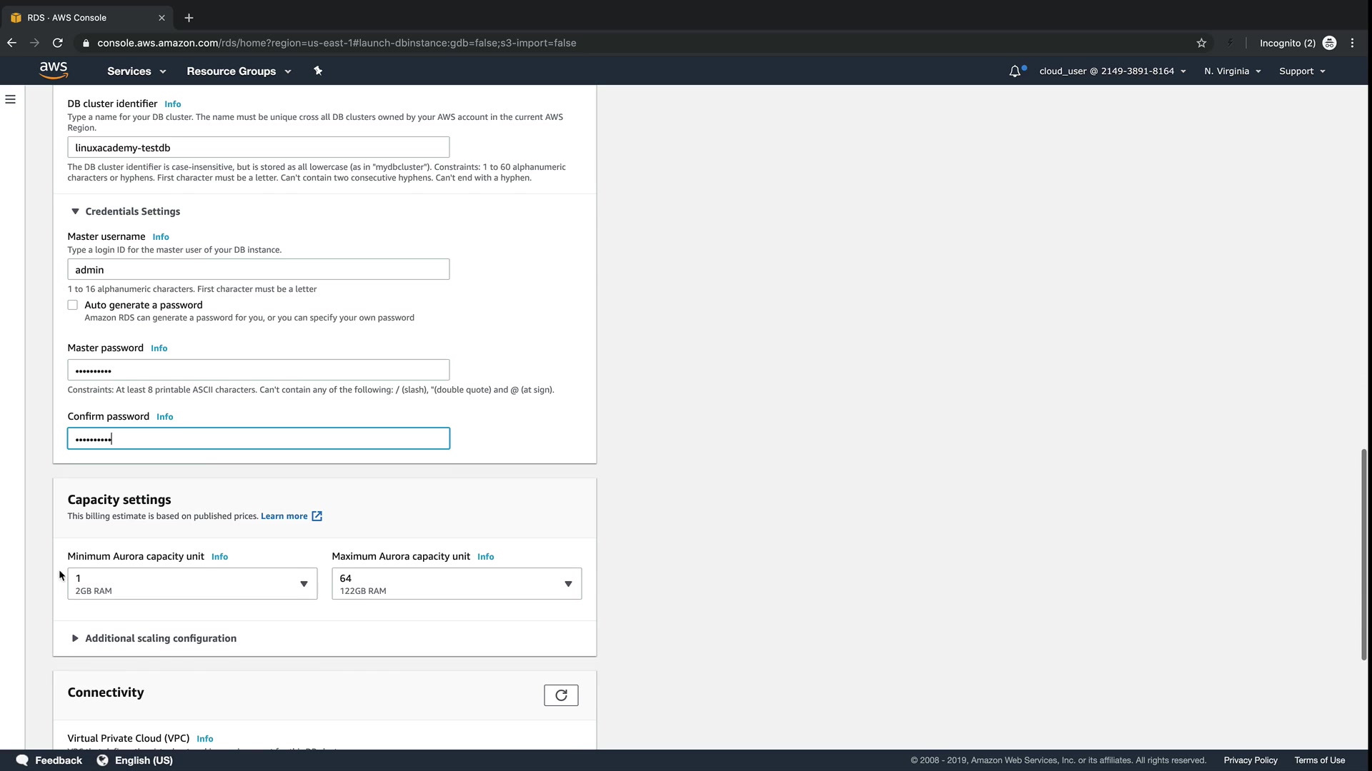Open the notifications bell icon
This screenshot has width=1372, height=771.
[x=1015, y=71]
